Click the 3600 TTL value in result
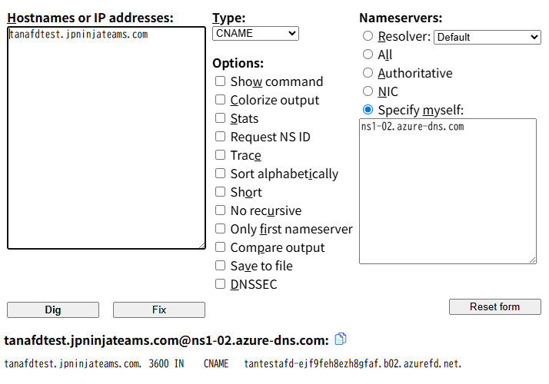The image size is (549, 384). (x=158, y=364)
